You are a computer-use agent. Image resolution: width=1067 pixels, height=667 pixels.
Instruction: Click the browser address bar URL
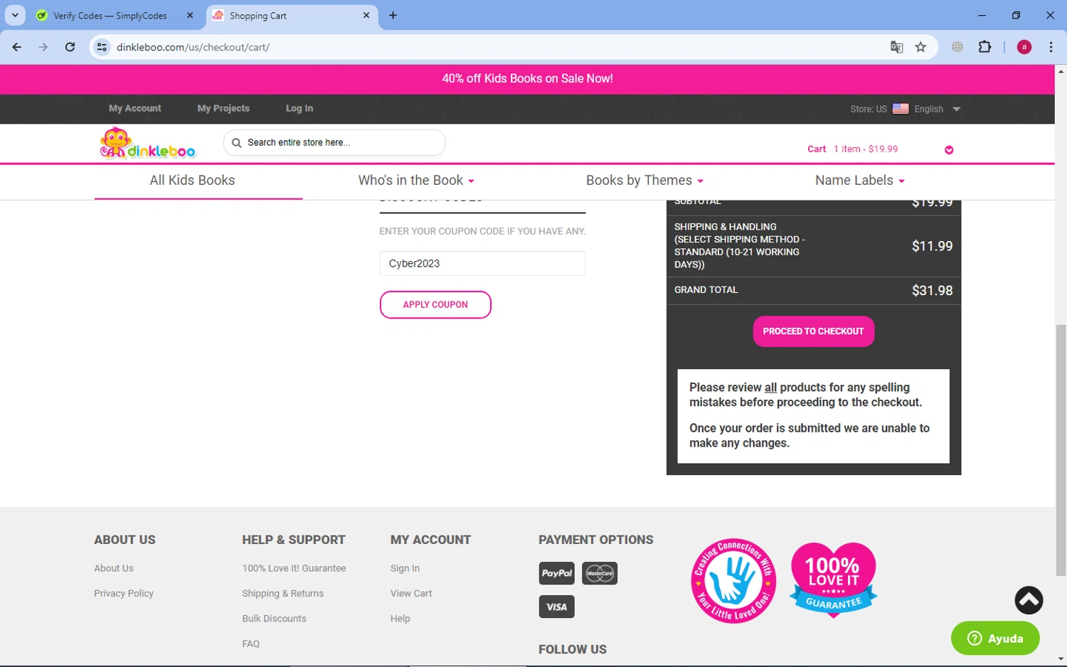click(193, 47)
